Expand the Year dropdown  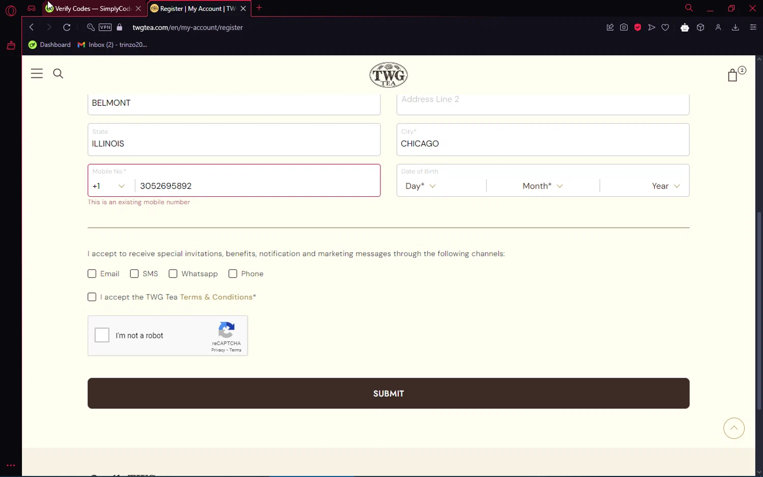tap(666, 186)
